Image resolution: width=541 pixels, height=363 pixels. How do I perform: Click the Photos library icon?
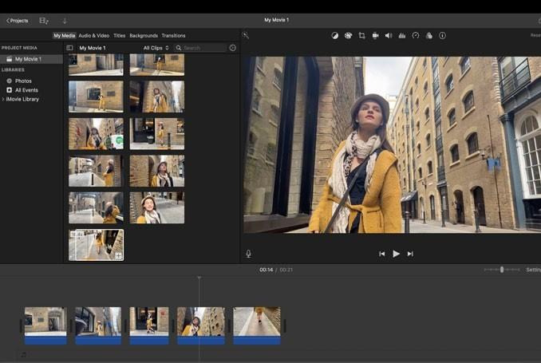tap(10, 81)
